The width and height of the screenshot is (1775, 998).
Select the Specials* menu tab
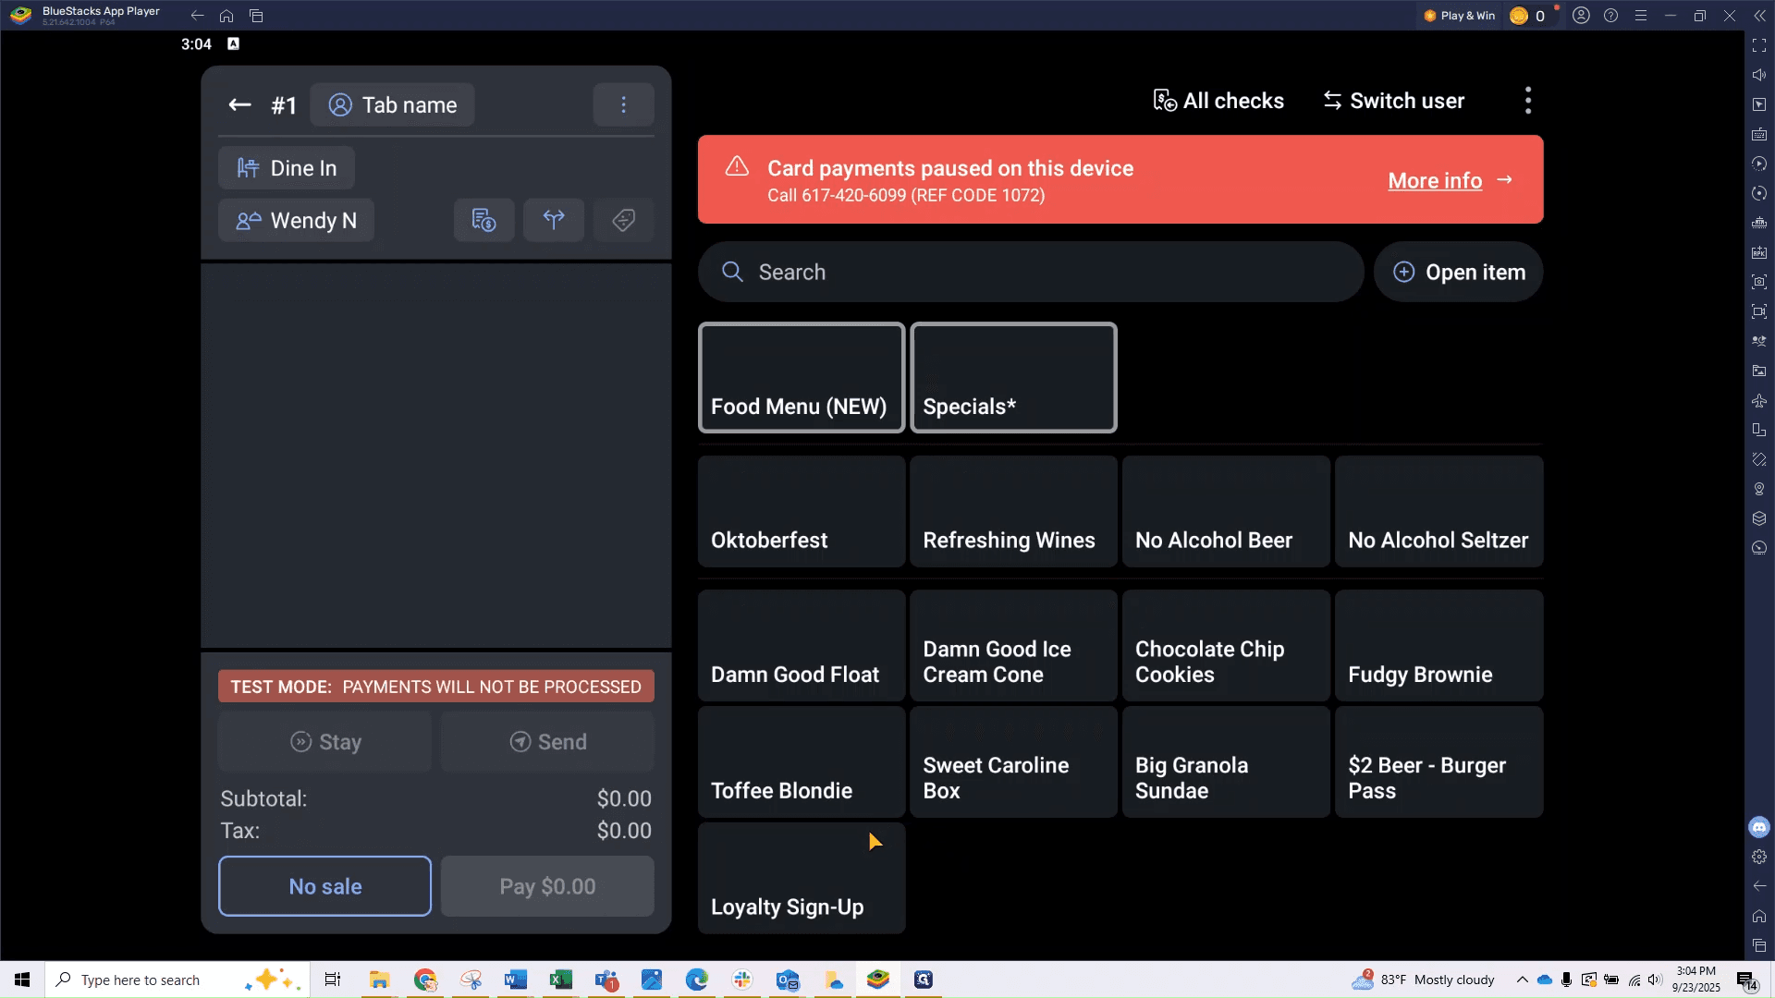pos(1014,378)
